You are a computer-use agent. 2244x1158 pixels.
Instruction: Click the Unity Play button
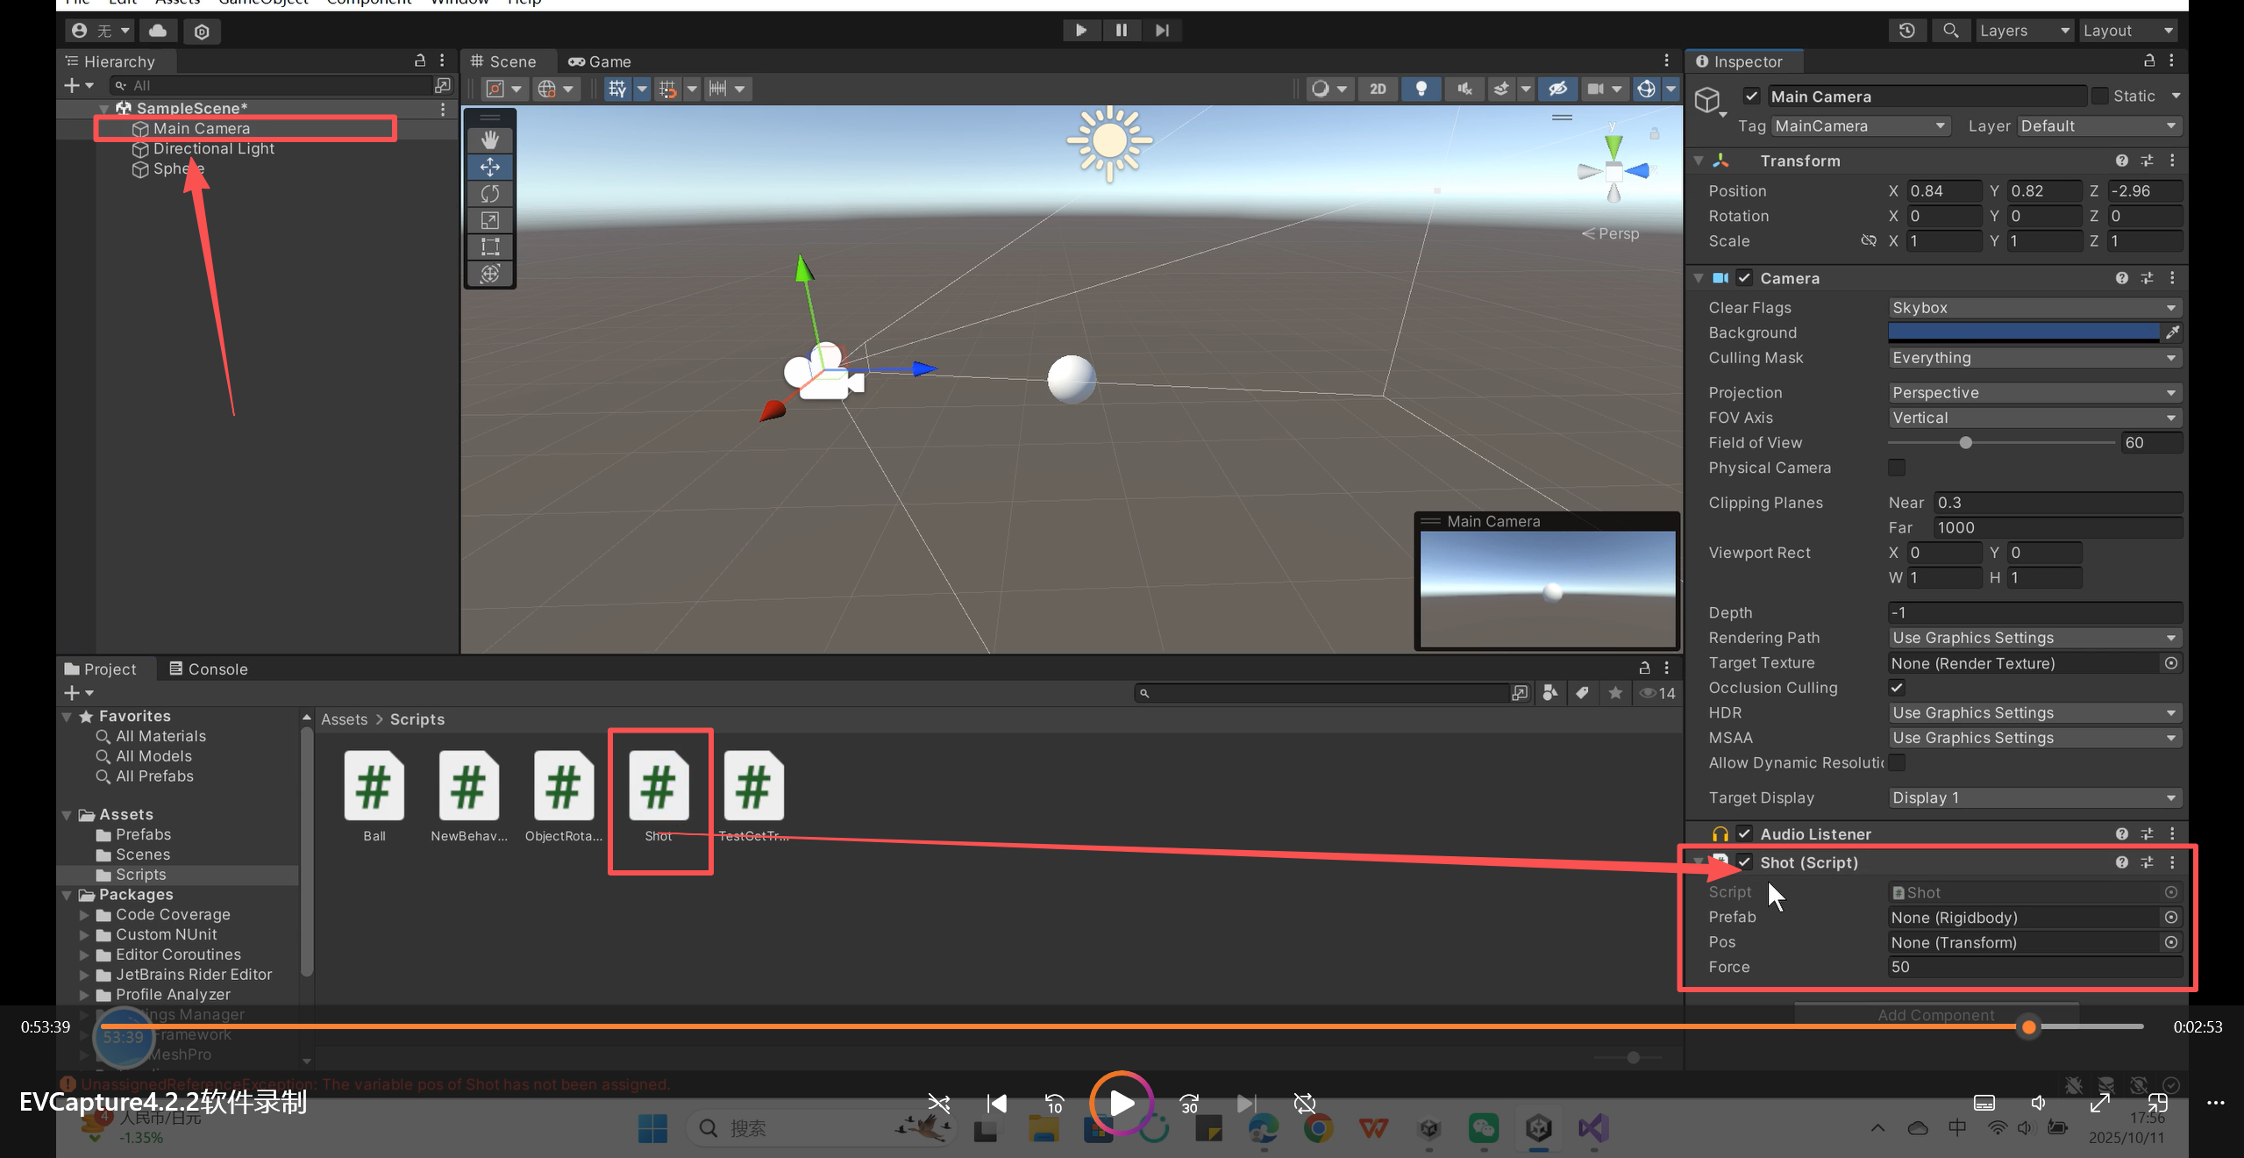pos(1080,31)
